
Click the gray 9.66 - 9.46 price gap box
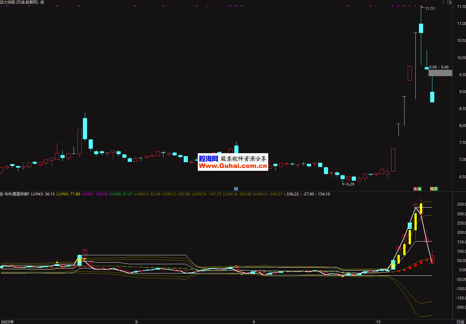440,73
